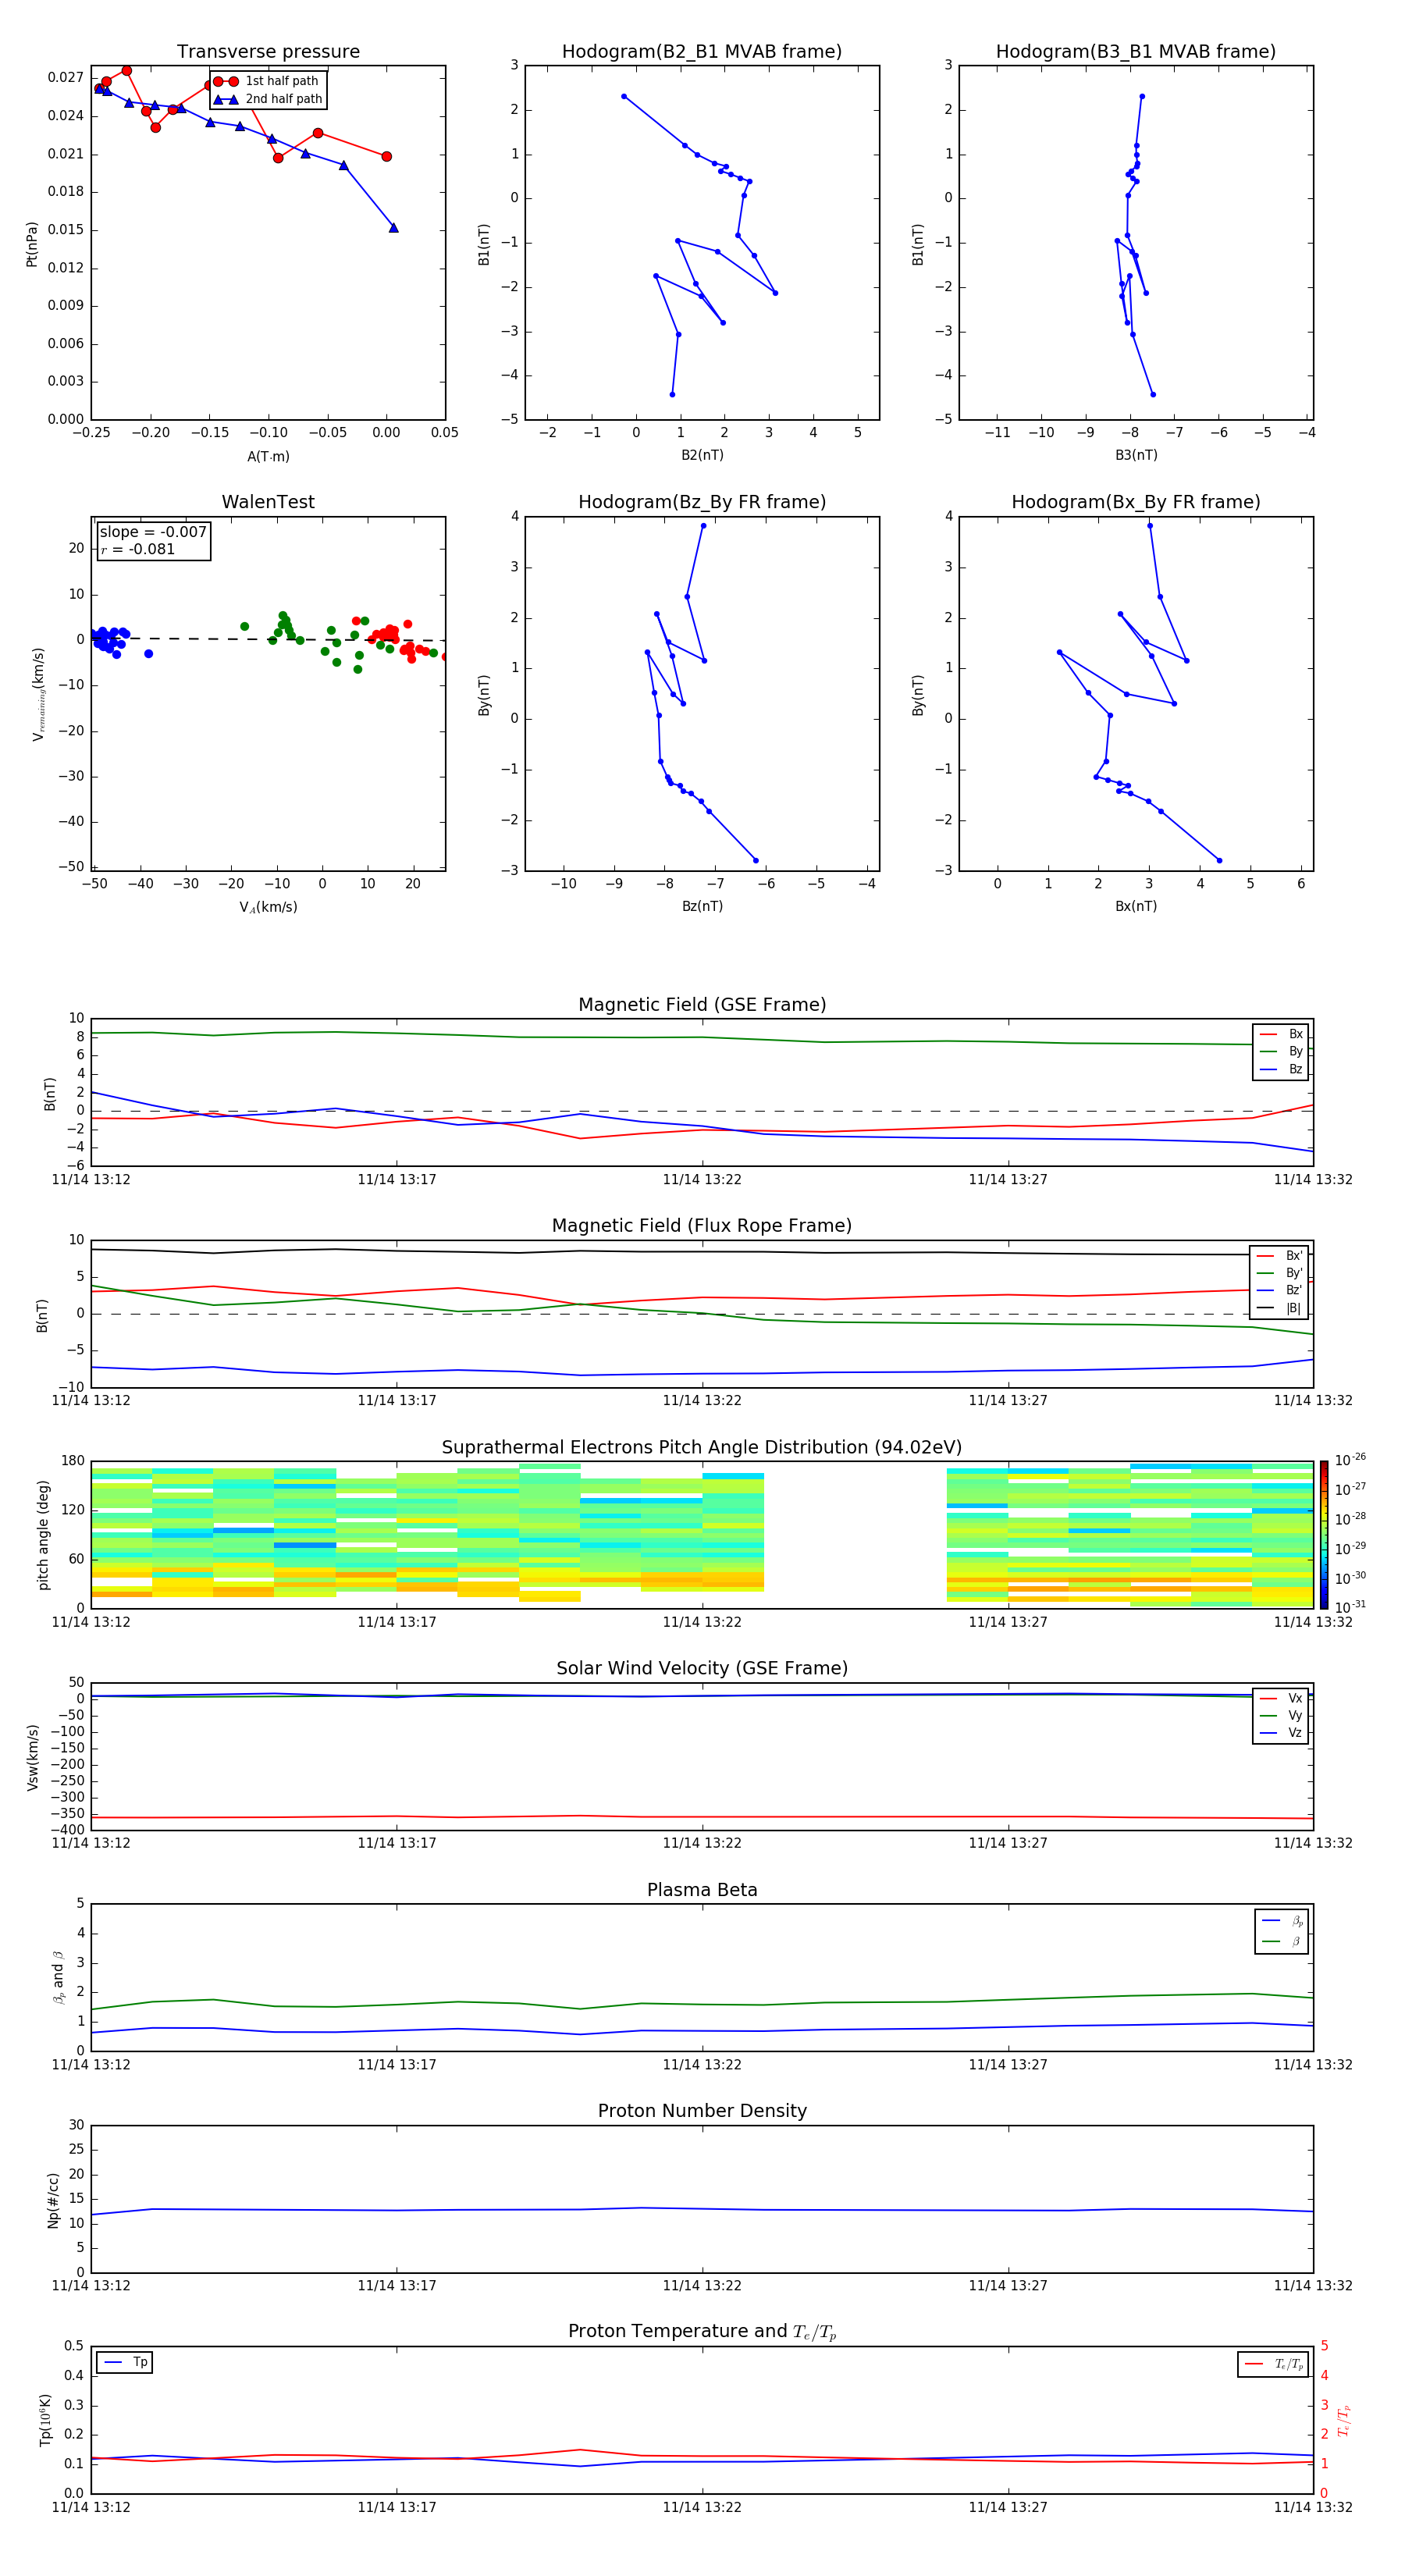The width and height of the screenshot is (1405, 2576).
Task: Click '11/14 13:27' tick under density panel
Action: [x=1008, y=2286]
